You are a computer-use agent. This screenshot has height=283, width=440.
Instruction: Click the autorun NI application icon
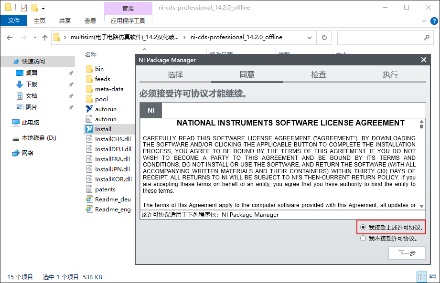[x=89, y=109]
